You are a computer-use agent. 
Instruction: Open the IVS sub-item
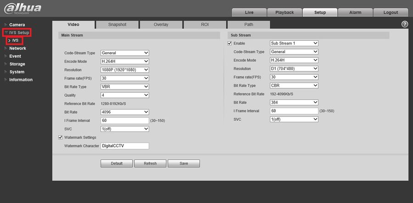pos(15,40)
